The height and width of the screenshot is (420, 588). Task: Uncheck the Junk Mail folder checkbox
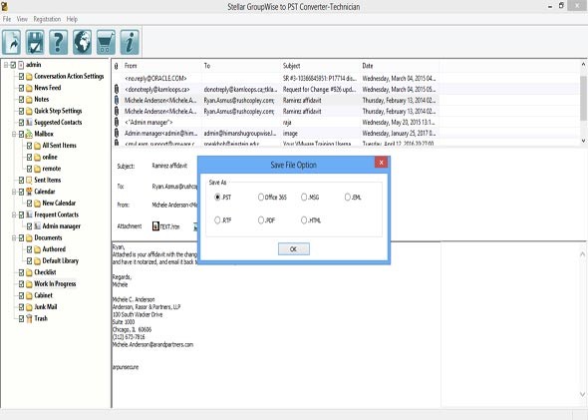pos(21,307)
